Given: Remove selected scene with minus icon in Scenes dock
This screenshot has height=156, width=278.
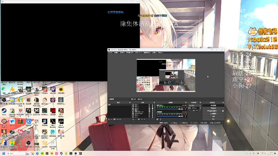Looking at the screenshot, I should [111, 119].
